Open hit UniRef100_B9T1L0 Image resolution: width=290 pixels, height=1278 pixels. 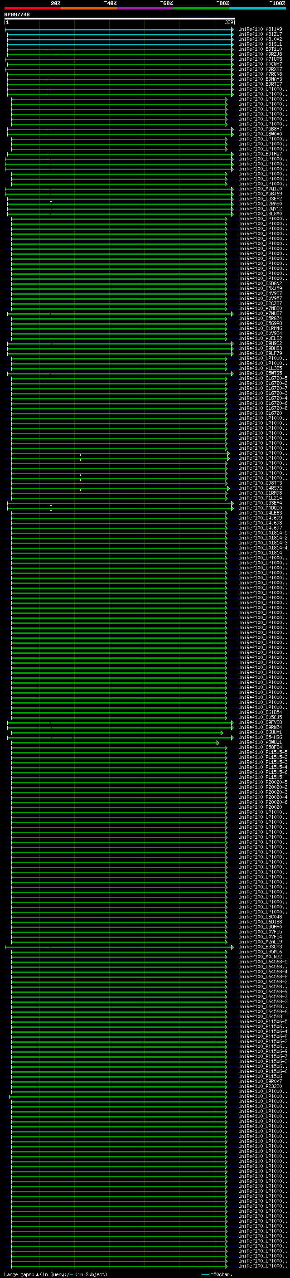click(260, 49)
